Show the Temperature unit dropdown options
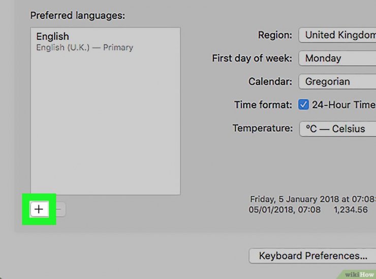 (x=337, y=128)
